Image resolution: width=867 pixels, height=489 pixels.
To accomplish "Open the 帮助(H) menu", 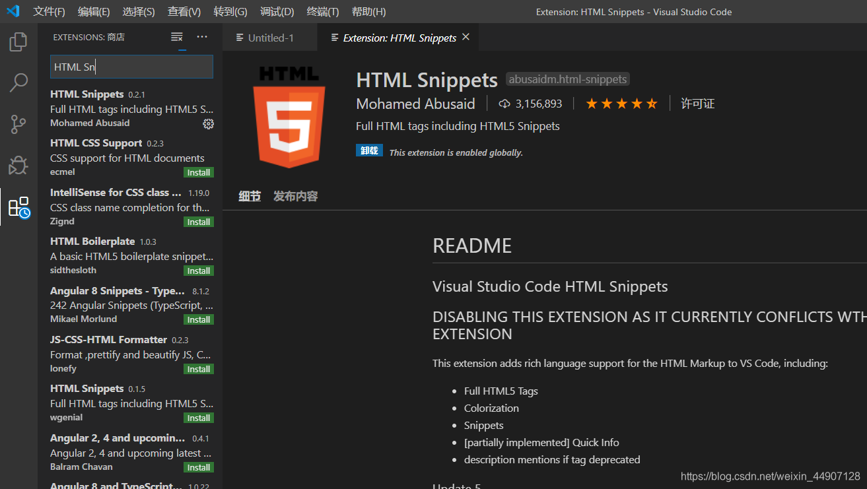I will [x=368, y=12].
